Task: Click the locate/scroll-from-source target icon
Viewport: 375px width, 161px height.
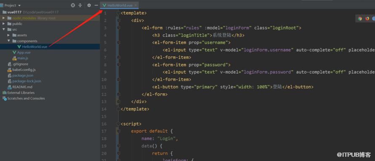Action: pyautogui.click(x=73, y=5)
